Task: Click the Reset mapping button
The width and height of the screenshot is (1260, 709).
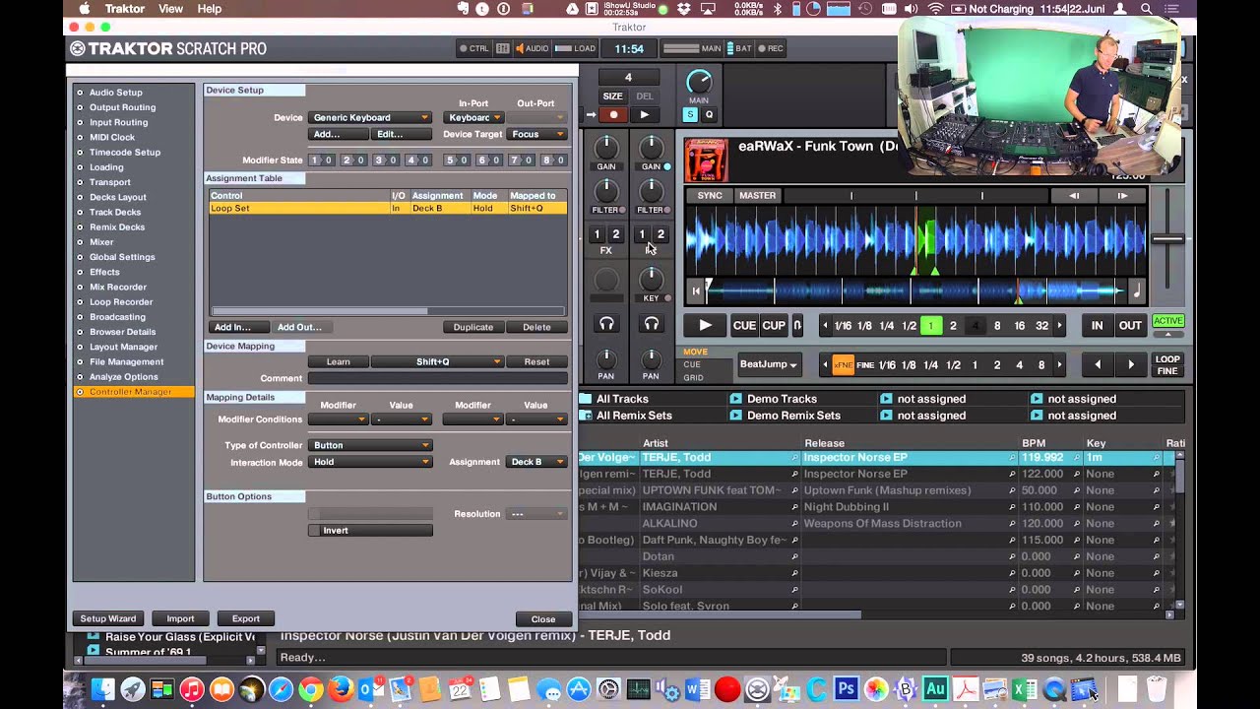Action: click(x=536, y=361)
